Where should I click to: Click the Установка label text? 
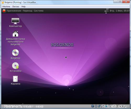[15, 71]
